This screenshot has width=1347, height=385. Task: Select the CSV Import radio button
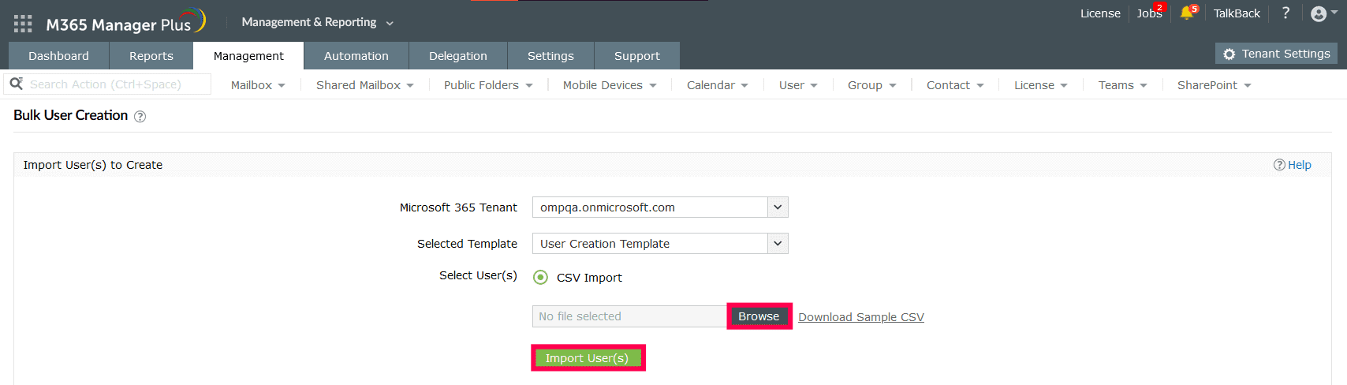540,277
